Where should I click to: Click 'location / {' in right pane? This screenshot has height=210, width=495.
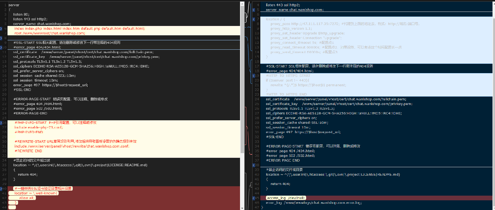coord(275,19)
